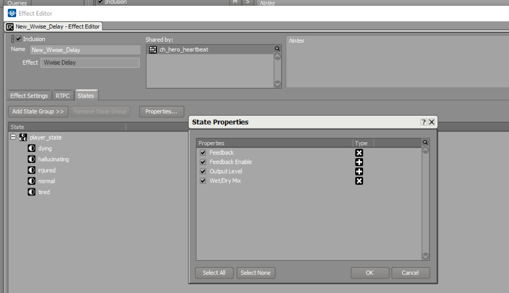This screenshot has height=293, width=509.
Task: Select the normal state icon
Action: tap(31, 181)
